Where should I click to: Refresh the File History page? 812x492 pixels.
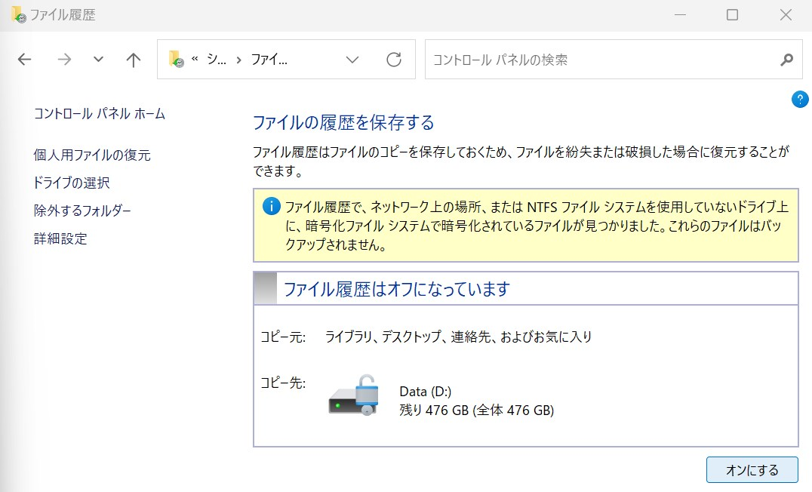[x=394, y=59]
